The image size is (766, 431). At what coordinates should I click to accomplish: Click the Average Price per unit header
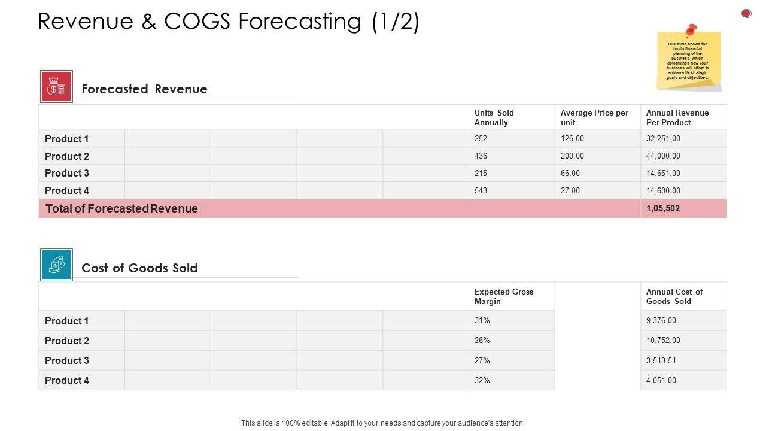pos(594,117)
